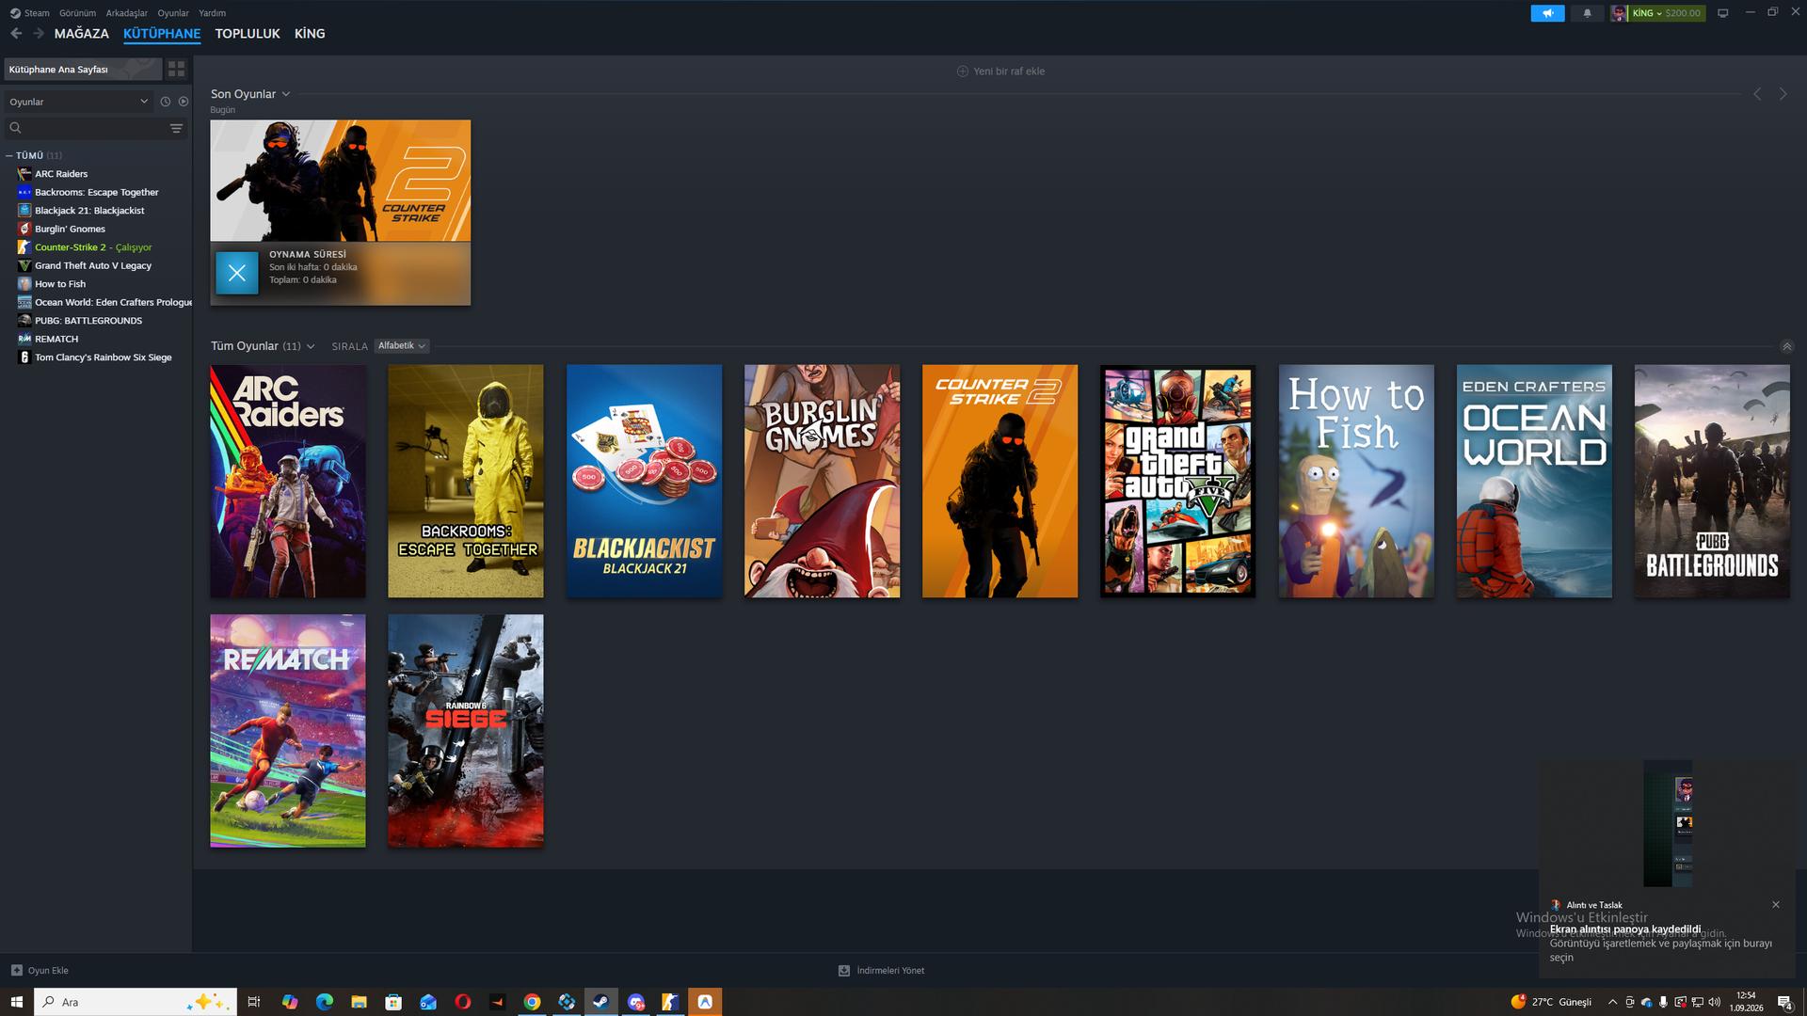Screen dimensions: 1807x1016
Task: Collapse the Tüm Oyunlar shelf via the double-chevron
Action: [x=1786, y=346]
